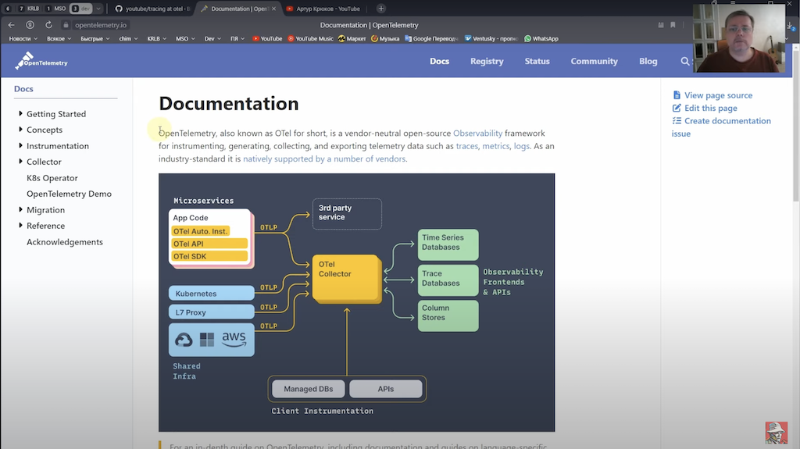Go back with the browser back arrow

pos(11,24)
